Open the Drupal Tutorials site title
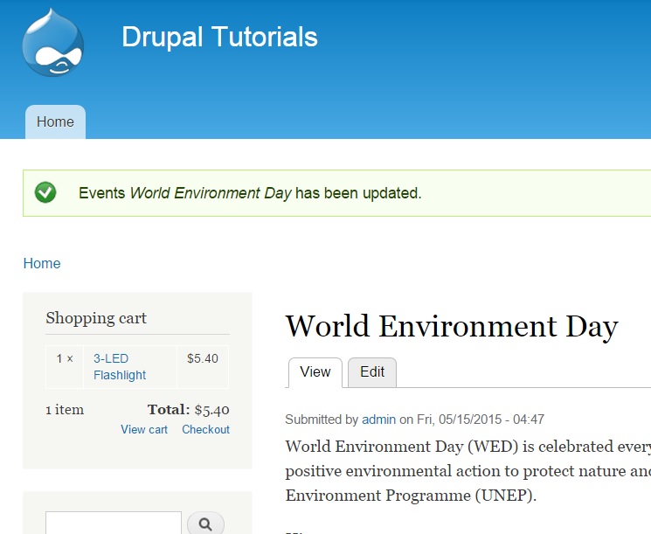Image resolution: width=651 pixels, height=534 pixels. [x=219, y=37]
